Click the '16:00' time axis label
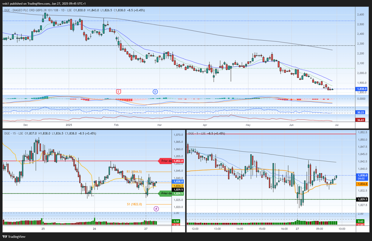 284,229
